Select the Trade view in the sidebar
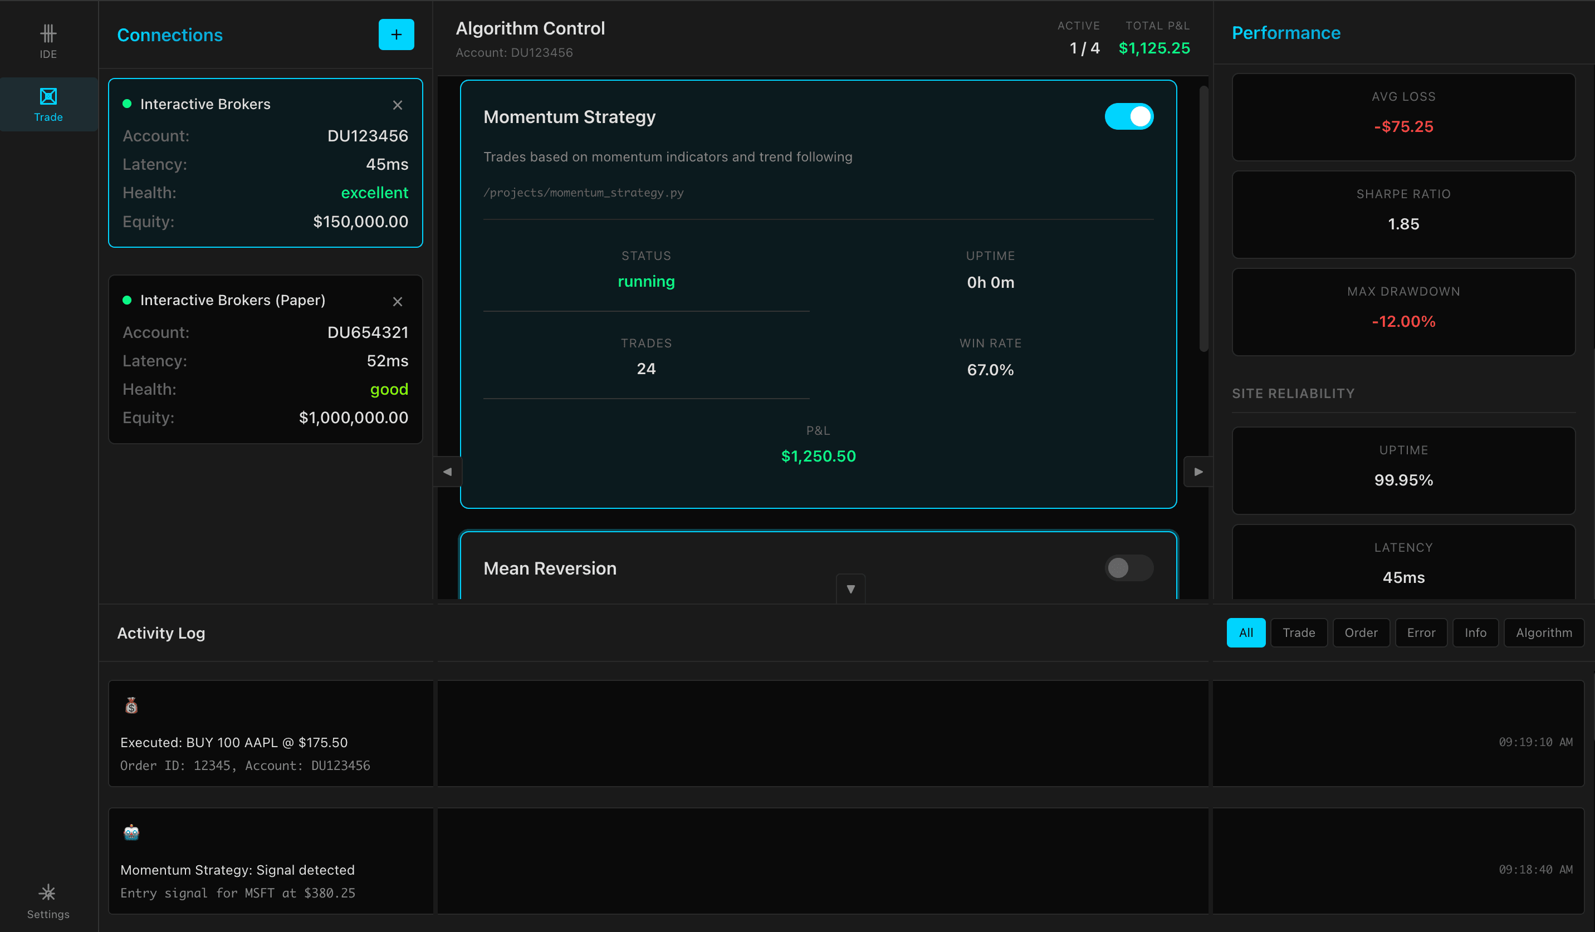Viewport: 1595px width, 932px height. pos(48,104)
